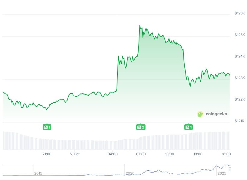The height and width of the screenshot is (180, 247).
Task: Click the 2020 label in the navigator
Action: pos(130,173)
